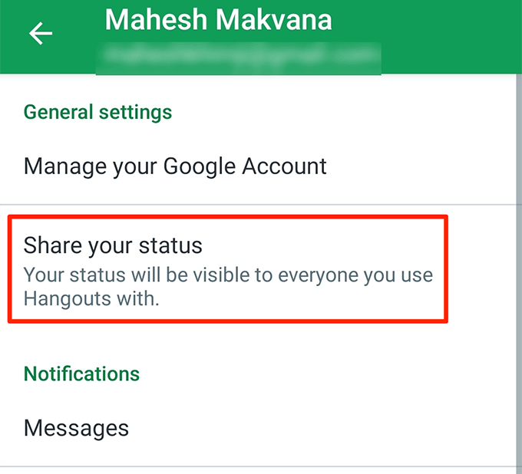
Task: Open Manage your Google Account
Action: pyautogui.click(x=175, y=166)
